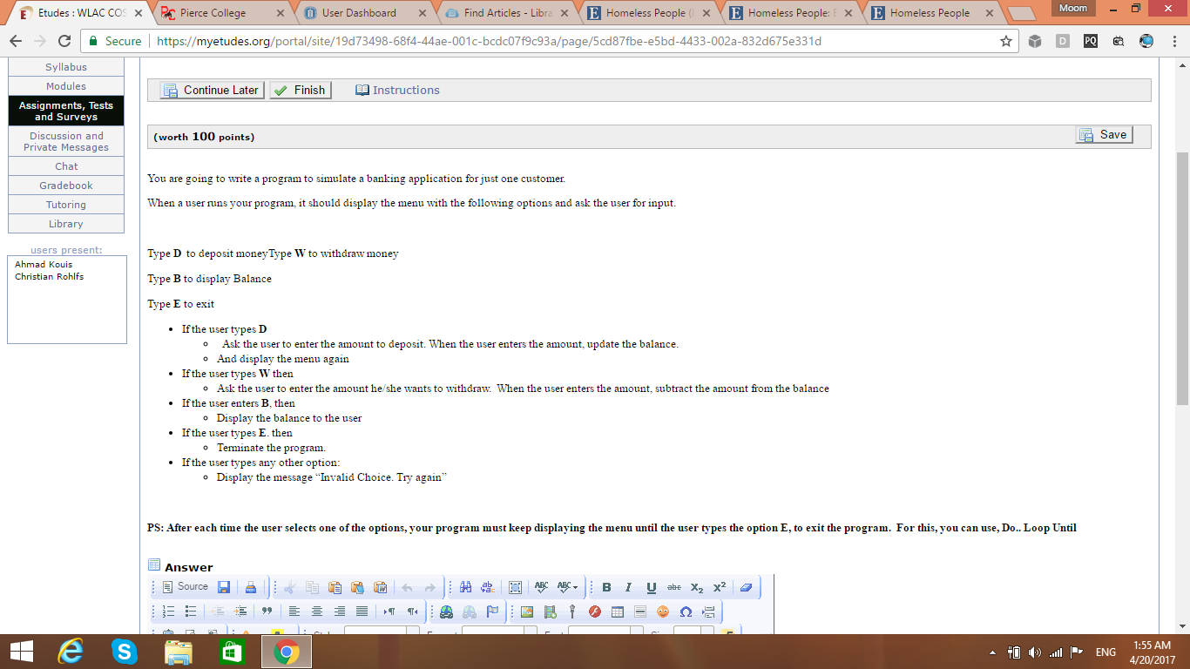Insert an image with the picture icon
This screenshot has height=669, width=1190.
click(x=527, y=612)
